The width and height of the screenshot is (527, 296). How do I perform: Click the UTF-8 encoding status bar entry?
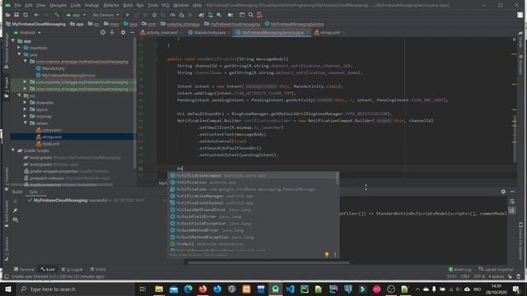pos(479,276)
